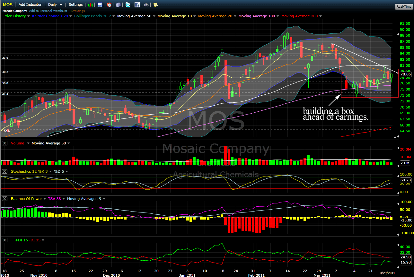The height and width of the screenshot is (277, 414).
Task: Expand Bollinger Bands 20 2 options
Action: coord(113,16)
